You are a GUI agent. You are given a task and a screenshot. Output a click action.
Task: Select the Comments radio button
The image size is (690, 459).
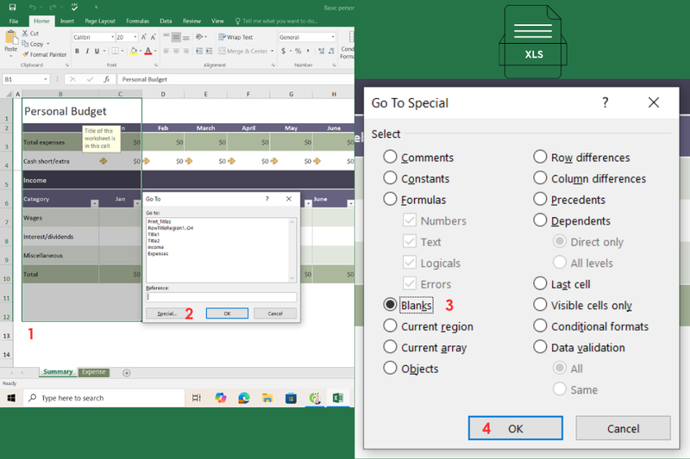pos(390,157)
